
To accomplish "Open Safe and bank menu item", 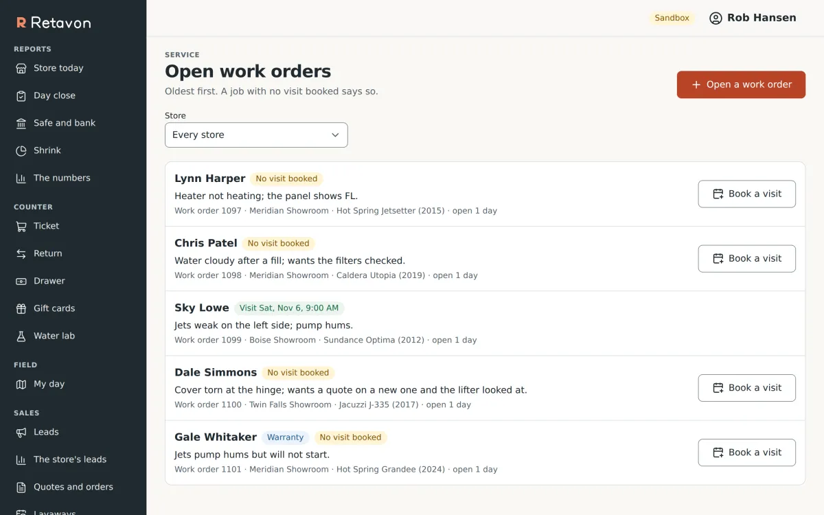I will click(73, 123).
